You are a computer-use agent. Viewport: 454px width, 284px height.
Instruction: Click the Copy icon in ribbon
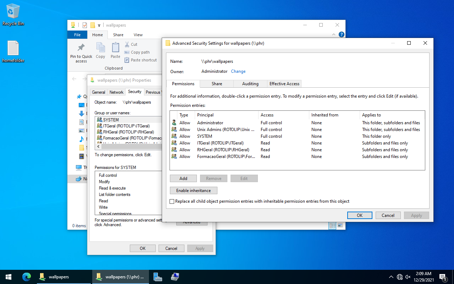(100, 48)
